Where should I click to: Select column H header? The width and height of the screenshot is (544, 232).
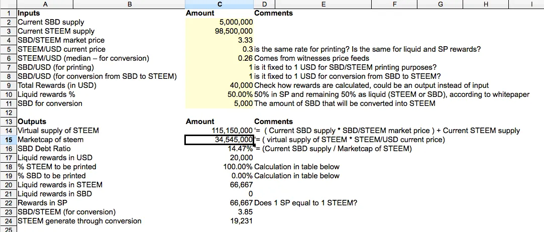click(486, 4)
